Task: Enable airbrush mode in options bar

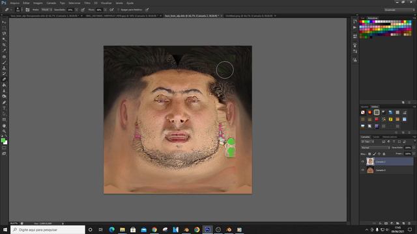Action: [x=111, y=10]
